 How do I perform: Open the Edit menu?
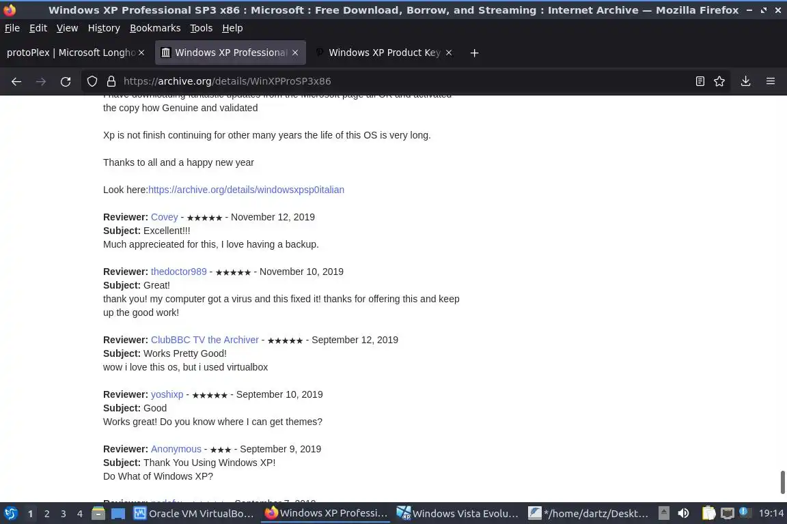tap(38, 28)
